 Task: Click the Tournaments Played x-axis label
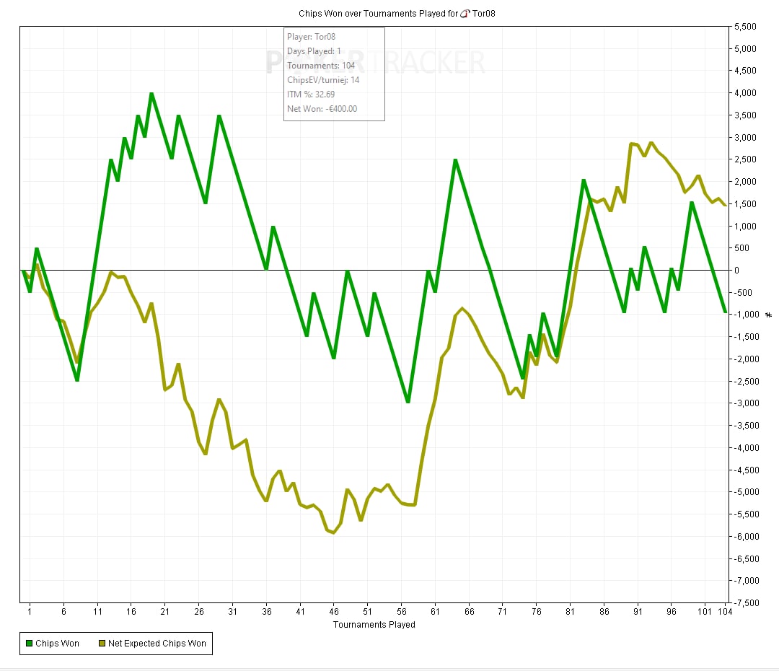(x=374, y=624)
